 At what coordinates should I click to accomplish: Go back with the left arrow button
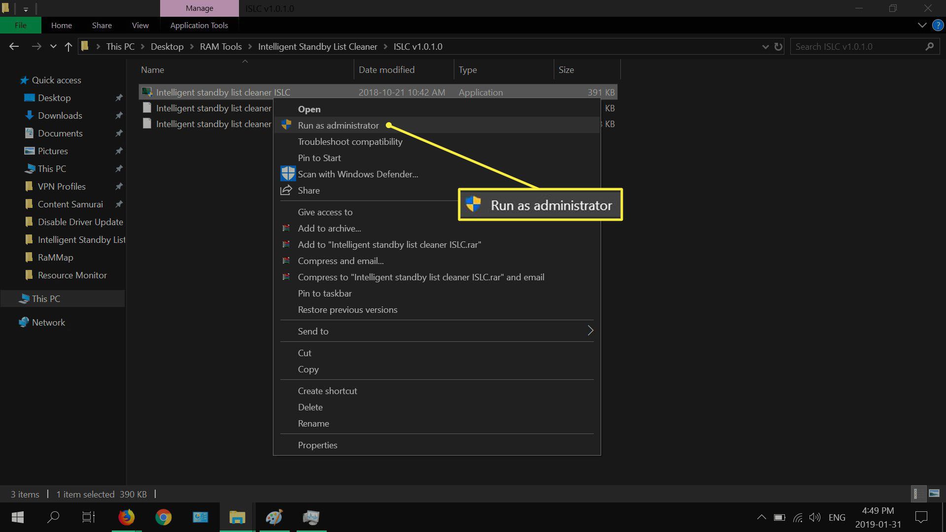pyautogui.click(x=14, y=46)
